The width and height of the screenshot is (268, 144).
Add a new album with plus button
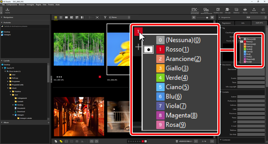[x=49, y=123]
